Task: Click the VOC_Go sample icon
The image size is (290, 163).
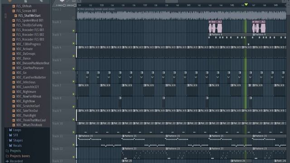Action: (x=14, y=73)
